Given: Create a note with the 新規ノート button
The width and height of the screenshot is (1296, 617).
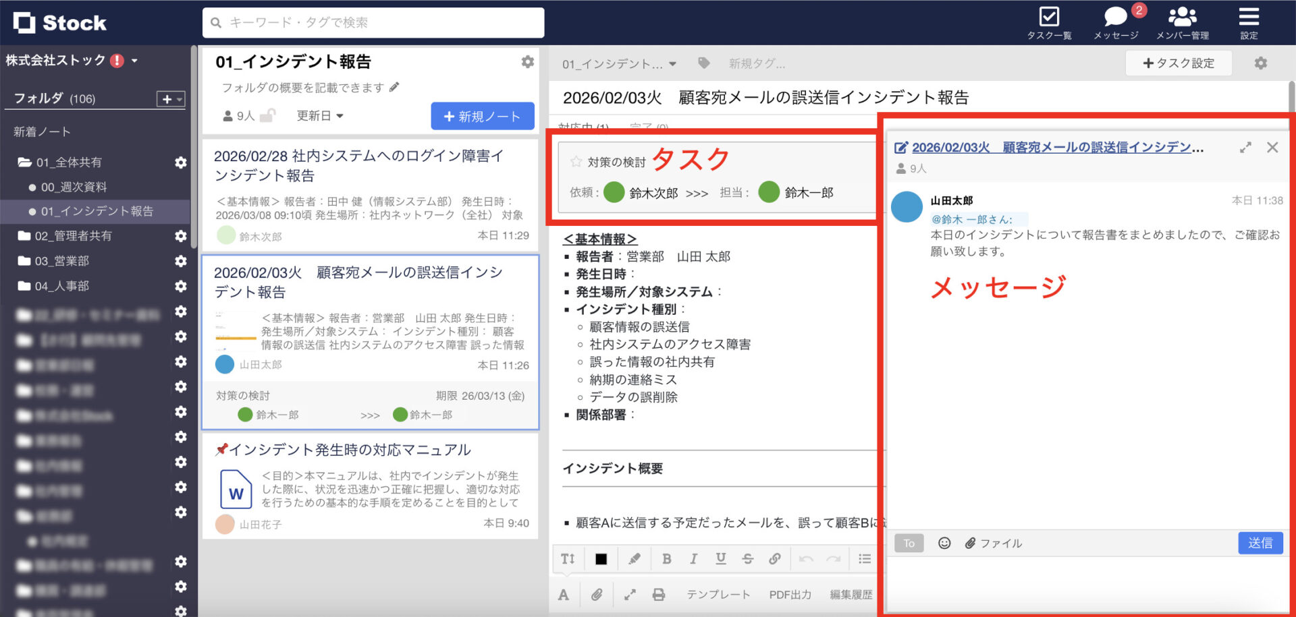Looking at the screenshot, I should pos(481,115).
